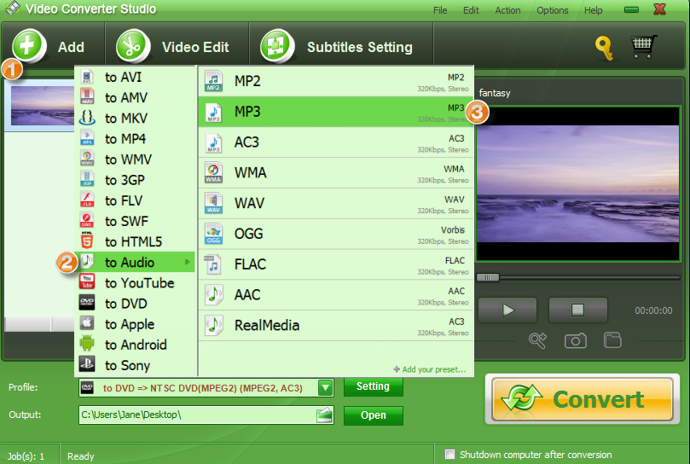The image size is (690, 464).
Task: Click the camera snapshot icon
Action: pos(576,340)
